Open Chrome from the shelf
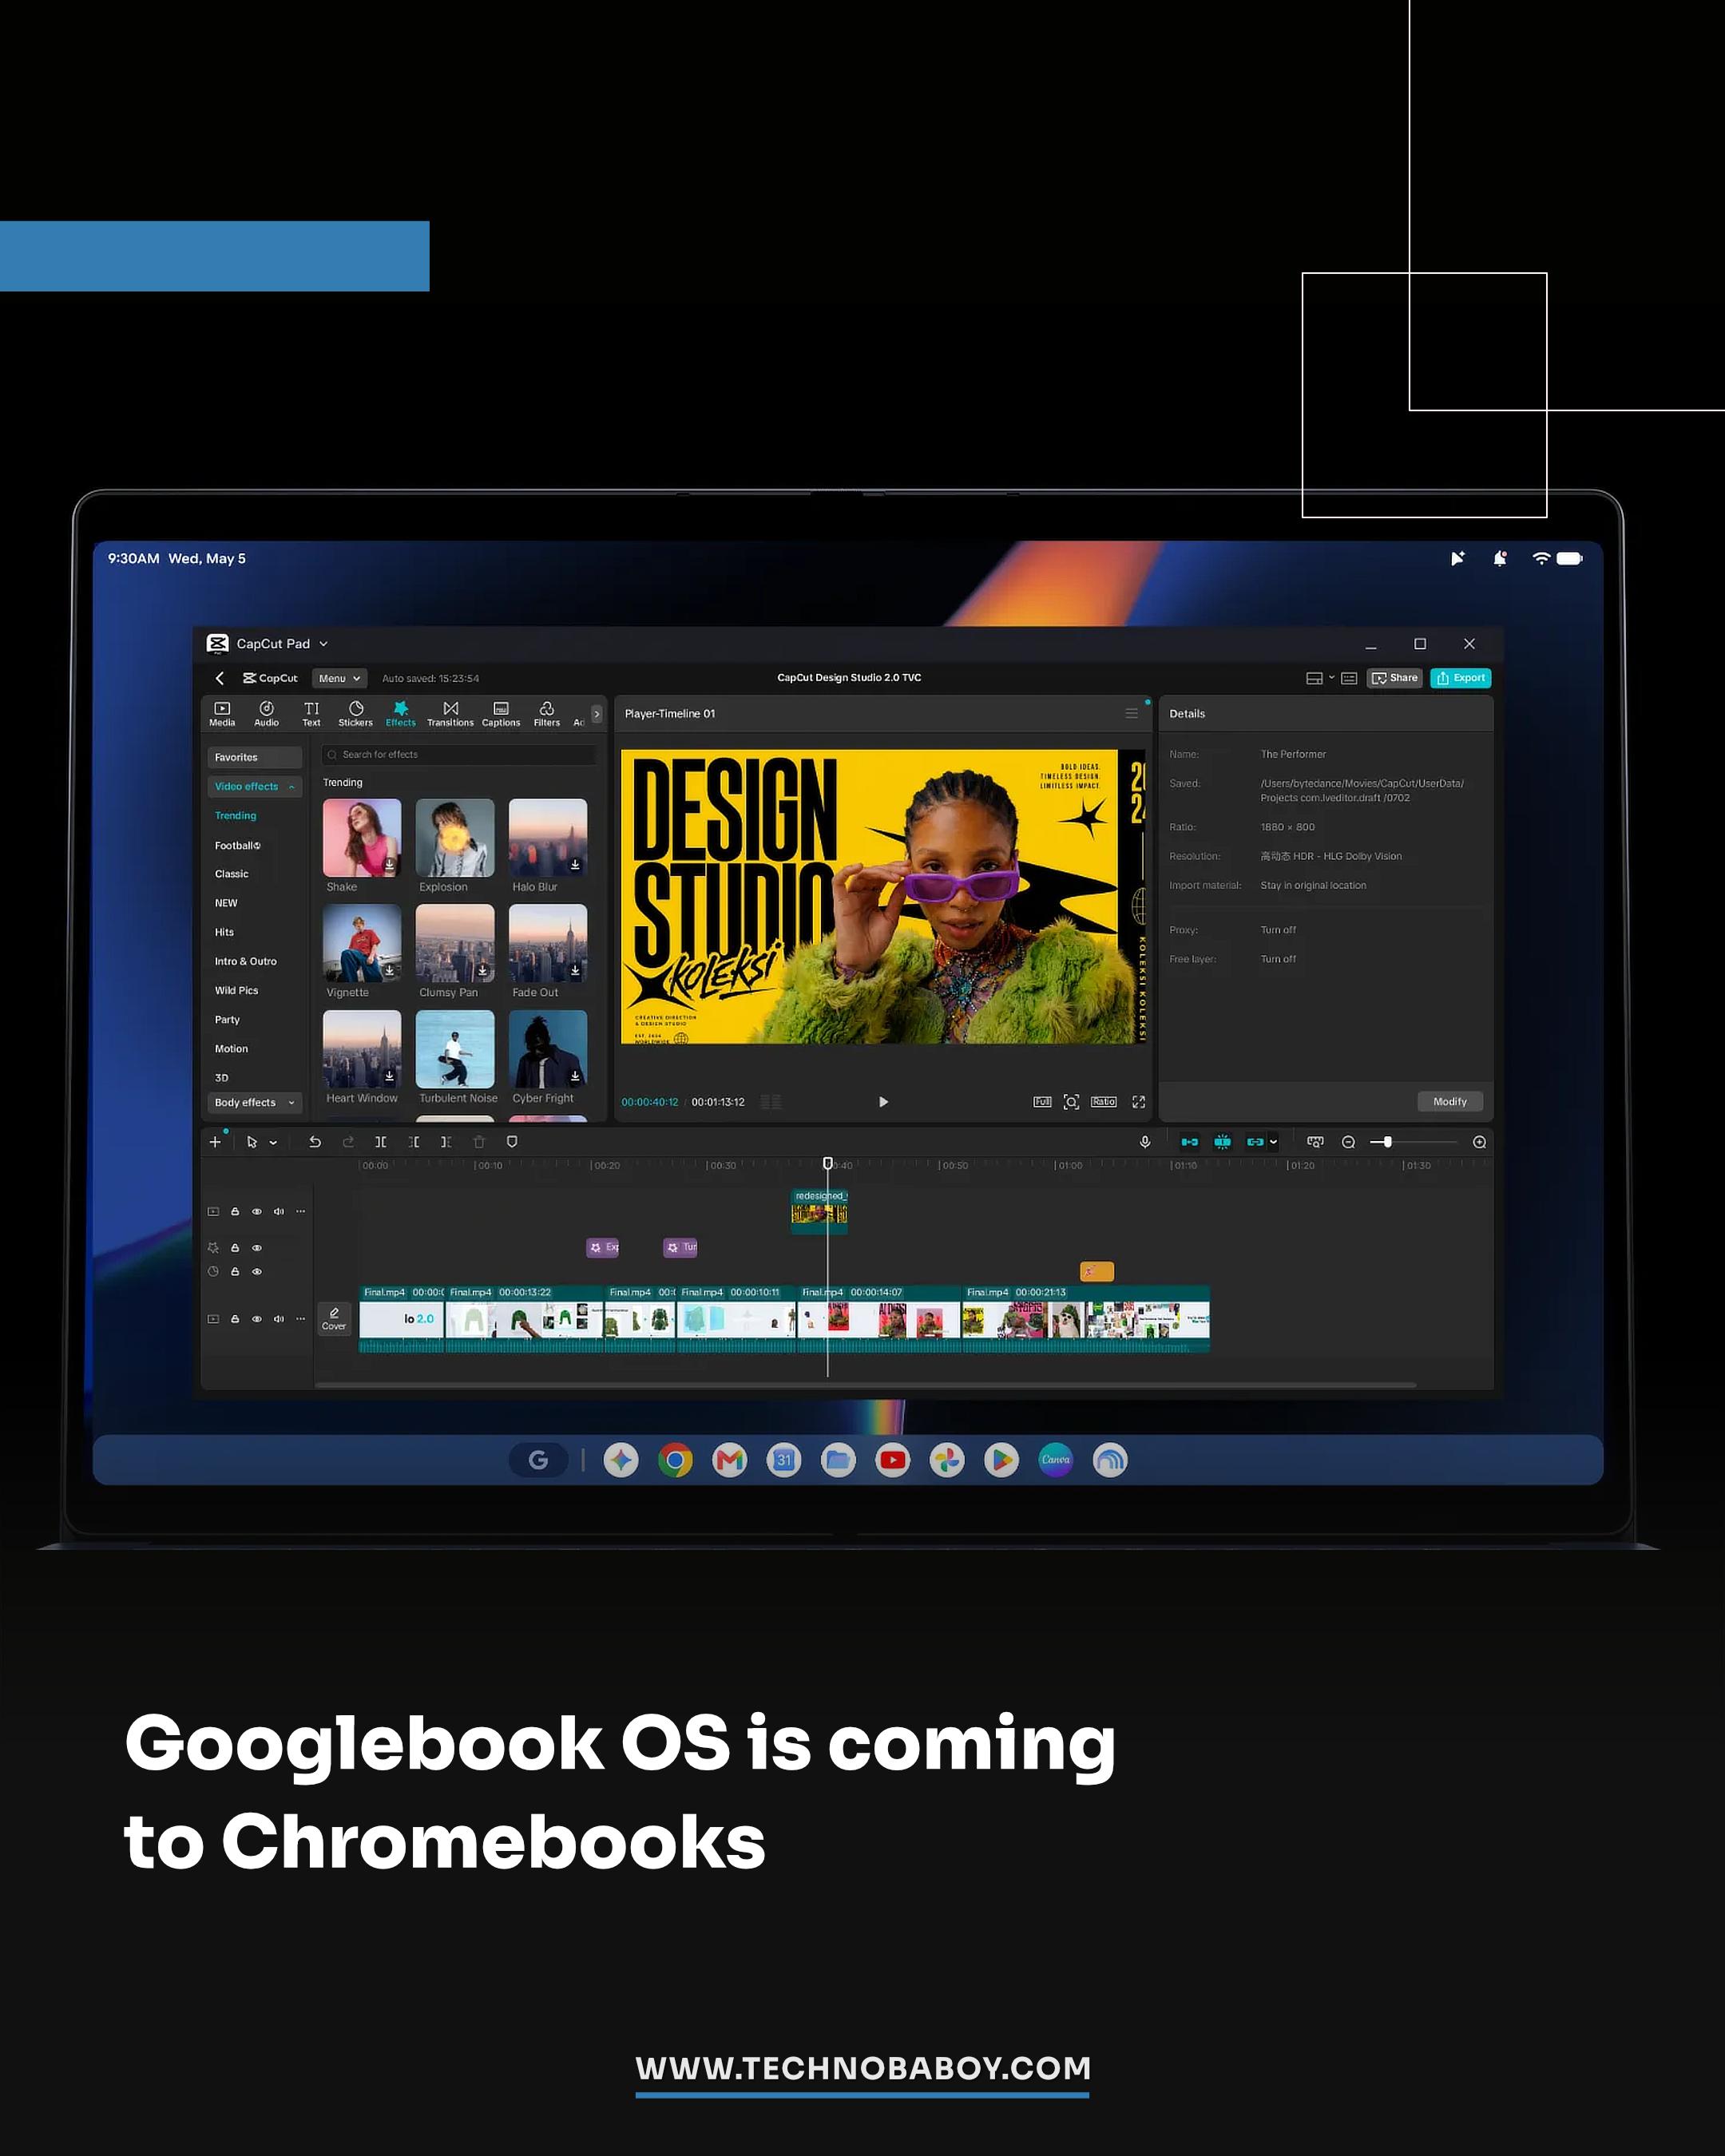This screenshot has width=1725, height=2156. (x=676, y=1461)
